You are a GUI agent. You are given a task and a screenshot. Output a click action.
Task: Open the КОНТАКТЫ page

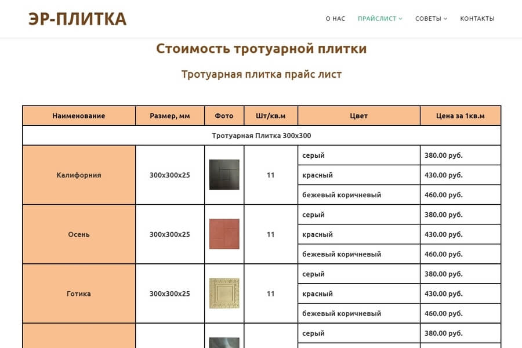point(477,19)
